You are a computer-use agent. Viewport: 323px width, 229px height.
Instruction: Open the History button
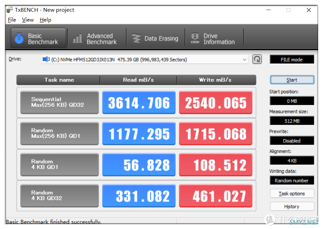[x=292, y=206]
